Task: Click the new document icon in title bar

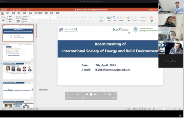Action: click(x=28, y=10)
